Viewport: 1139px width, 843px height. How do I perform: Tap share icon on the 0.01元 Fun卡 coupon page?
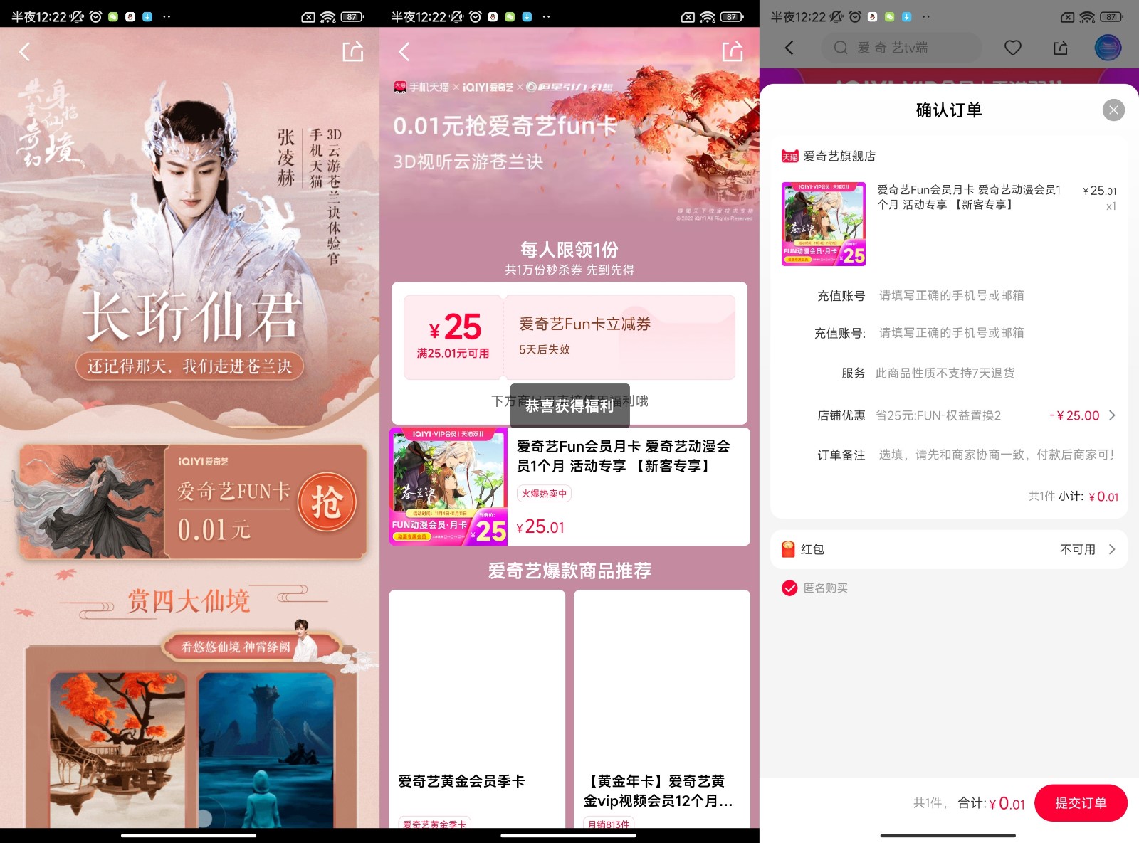coord(733,52)
